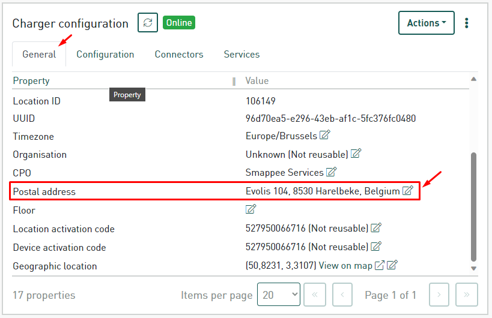Switch to the Services tab

point(241,54)
